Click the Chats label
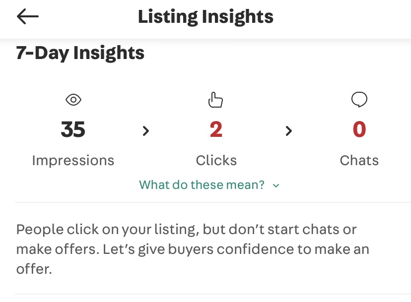This screenshot has width=411, height=302. 359,160
